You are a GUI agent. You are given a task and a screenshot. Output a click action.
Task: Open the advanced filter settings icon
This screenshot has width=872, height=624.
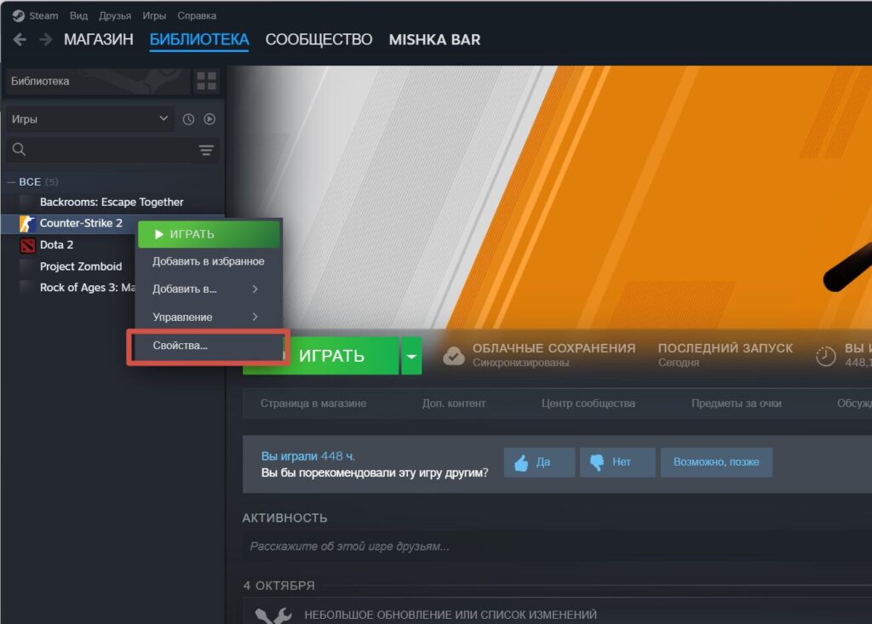206,151
